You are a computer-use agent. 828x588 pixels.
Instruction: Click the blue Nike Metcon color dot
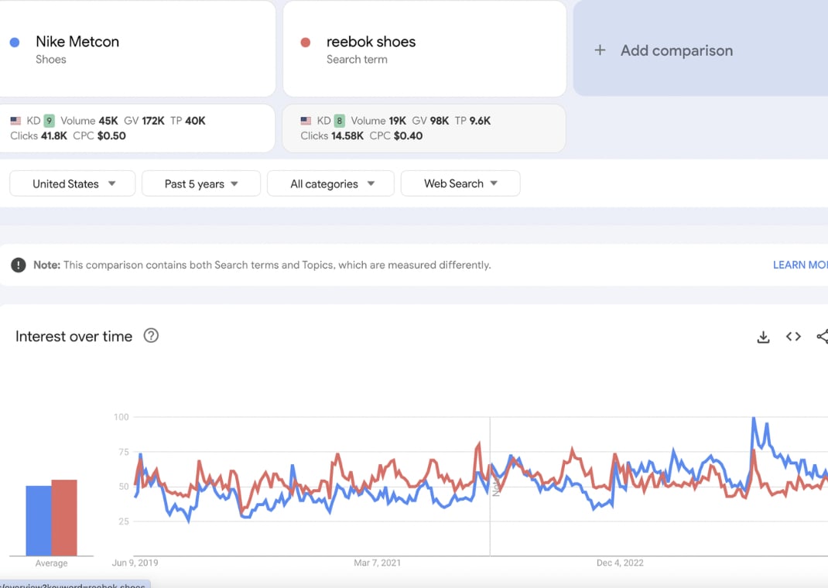(15, 43)
